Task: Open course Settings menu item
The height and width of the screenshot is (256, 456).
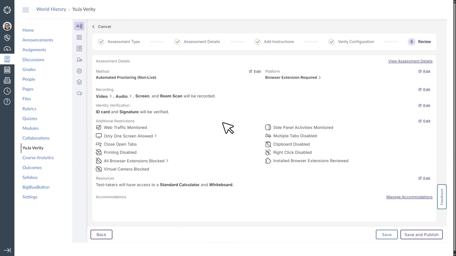Action: tap(30, 197)
